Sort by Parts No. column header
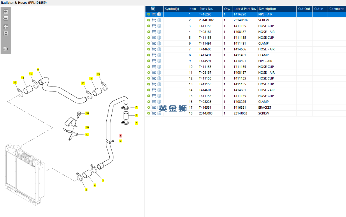346x217 pixels. coord(206,9)
